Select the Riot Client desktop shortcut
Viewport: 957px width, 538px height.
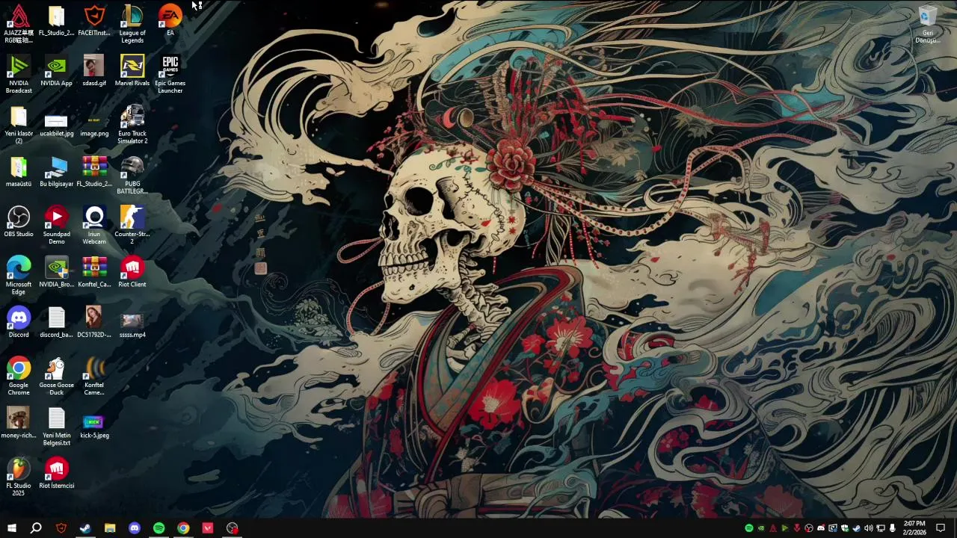pyautogui.click(x=132, y=272)
